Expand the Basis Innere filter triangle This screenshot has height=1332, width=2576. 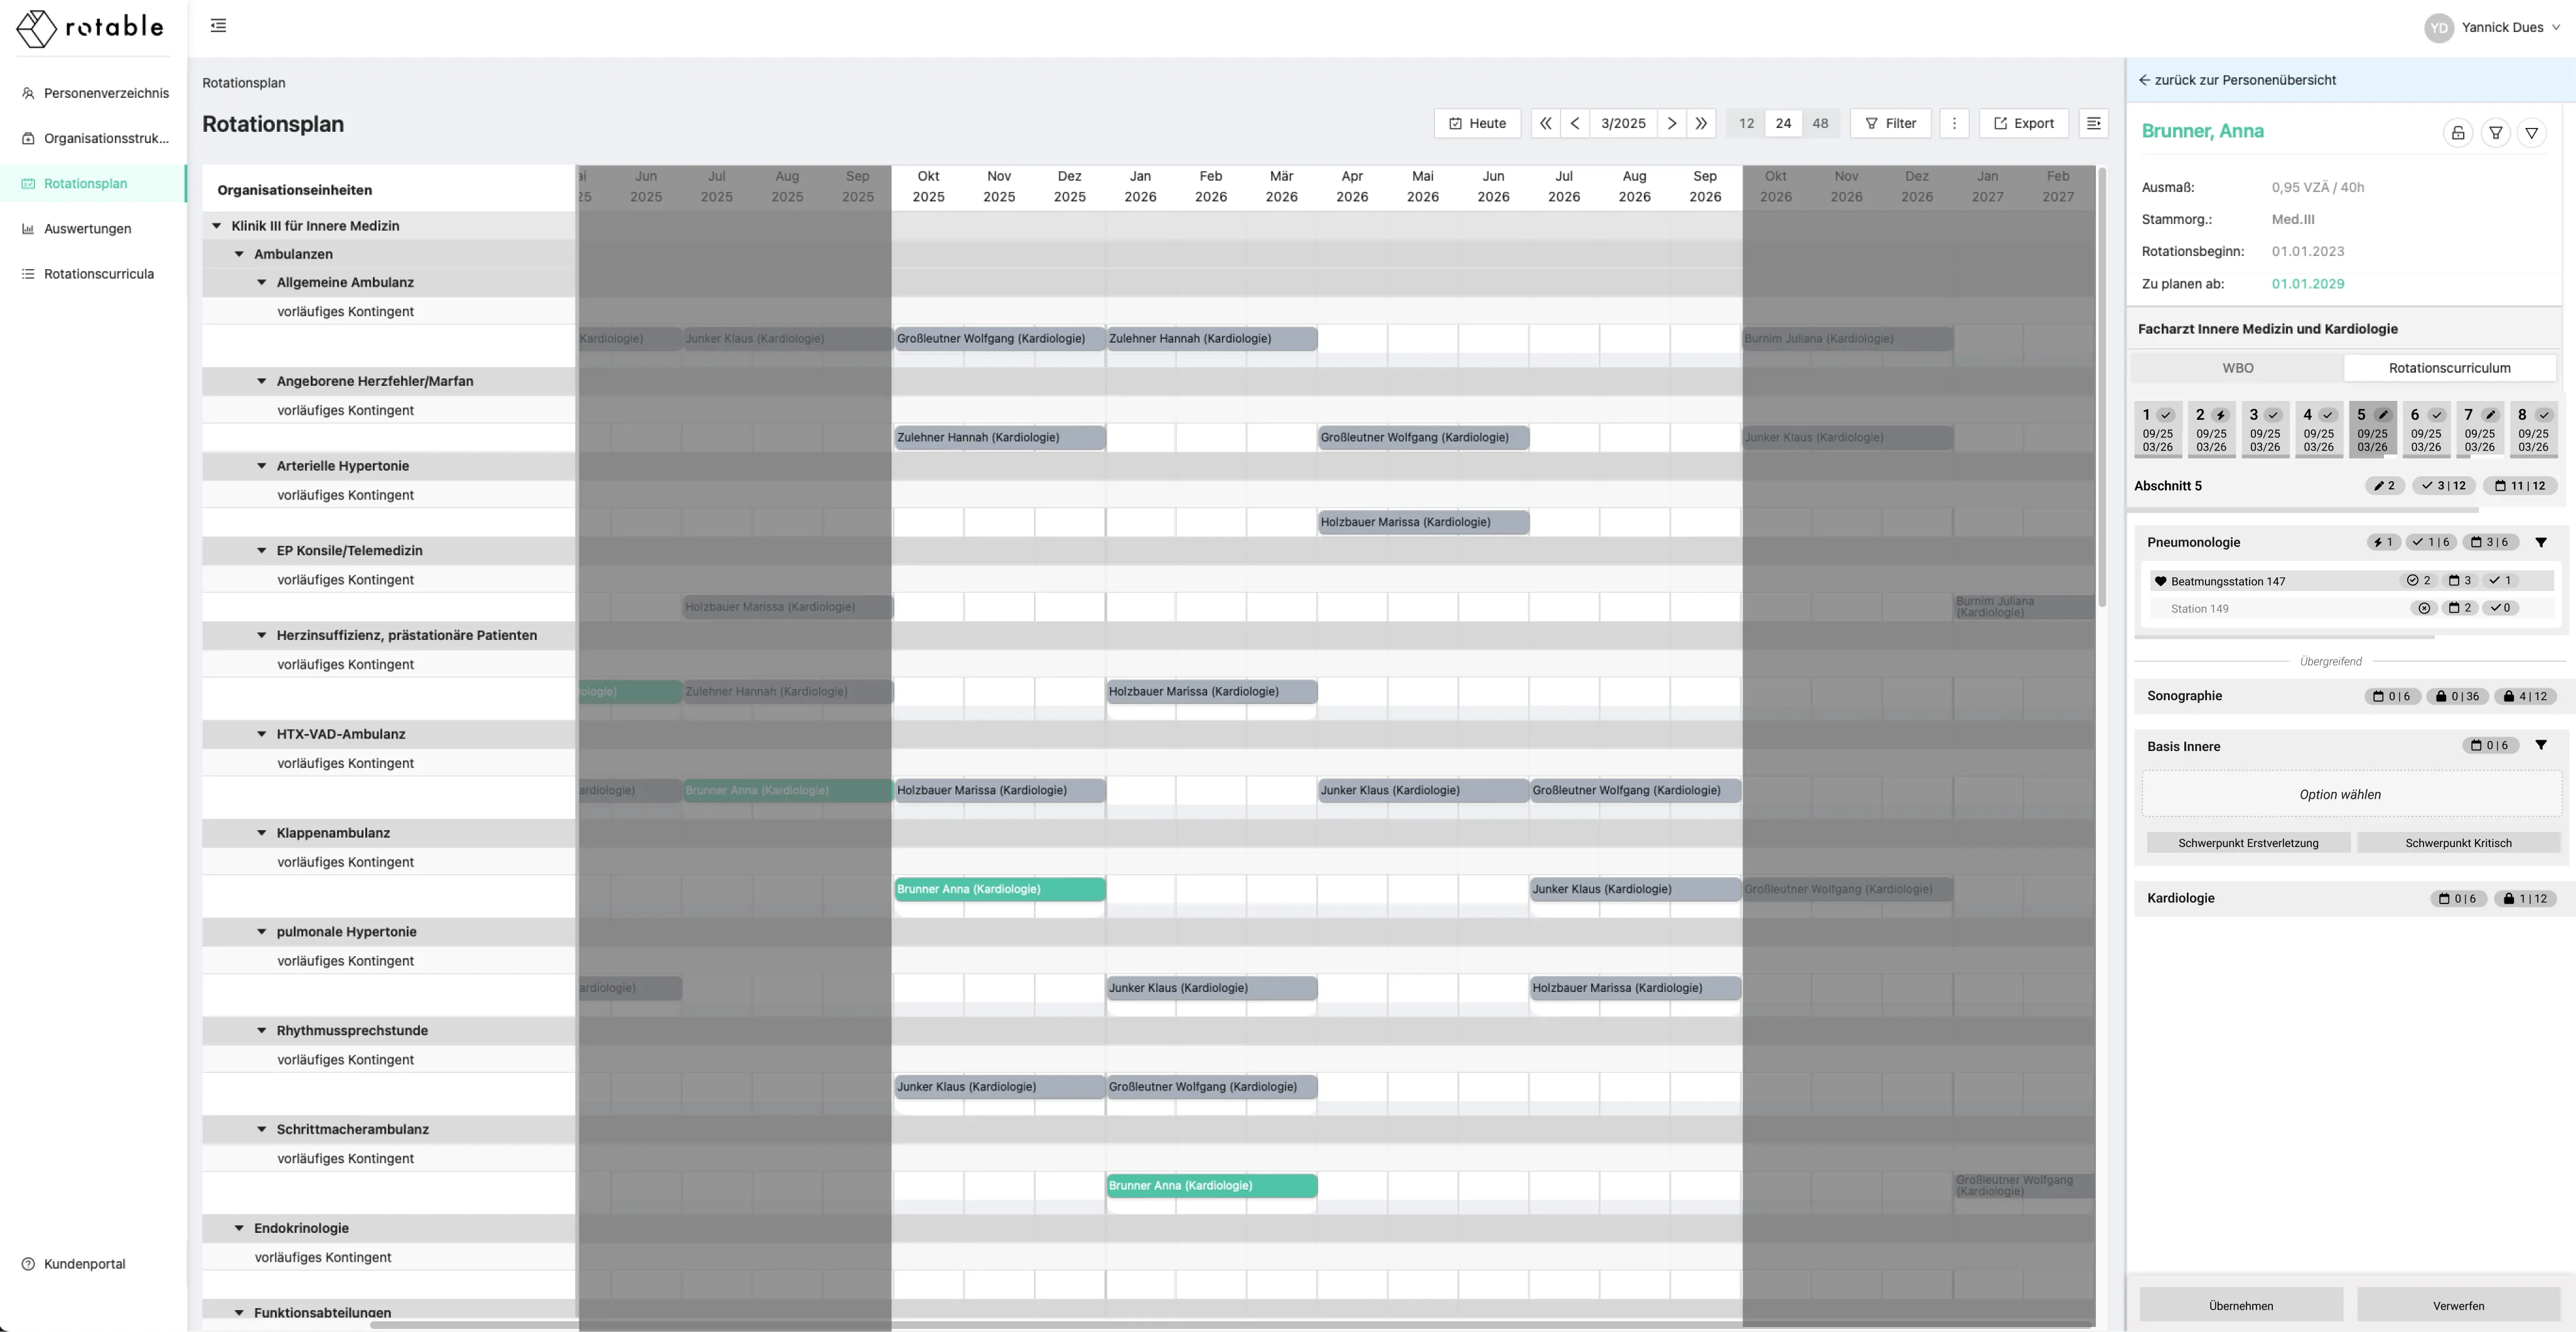[x=2540, y=745]
